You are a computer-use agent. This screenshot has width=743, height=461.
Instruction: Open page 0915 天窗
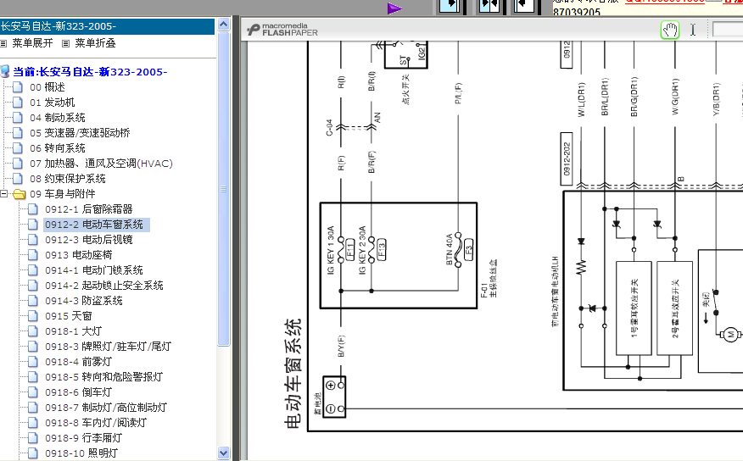pyautogui.click(x=68, y=316)
